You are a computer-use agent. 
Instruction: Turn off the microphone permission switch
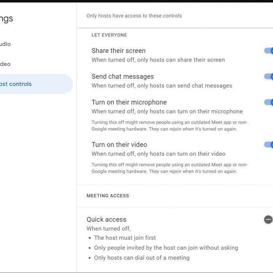click(269, 102)
